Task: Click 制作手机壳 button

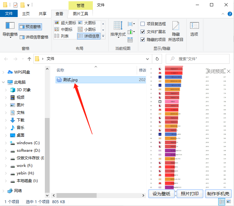Action: pyautogui.click(x=218, y=194)
